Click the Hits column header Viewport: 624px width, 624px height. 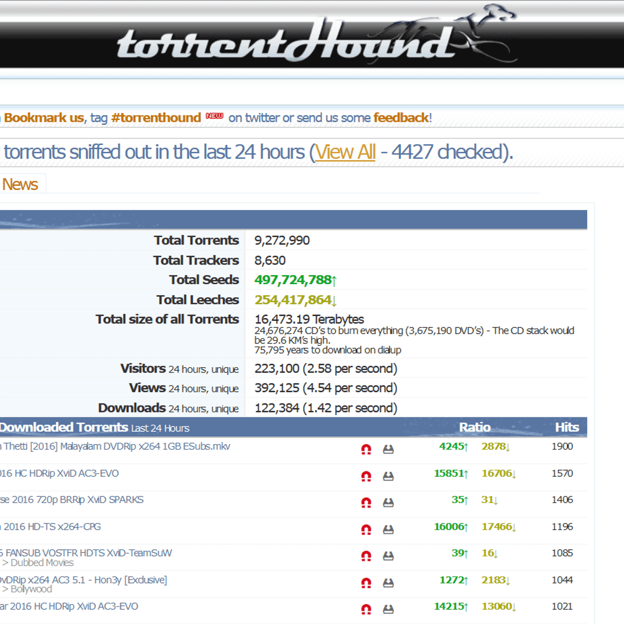point(567,427)
